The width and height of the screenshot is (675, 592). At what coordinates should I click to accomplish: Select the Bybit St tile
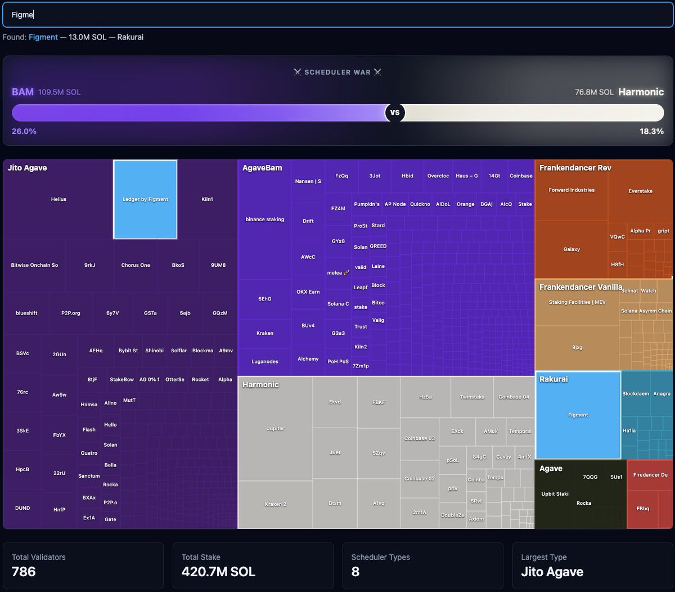coord(128,351)
